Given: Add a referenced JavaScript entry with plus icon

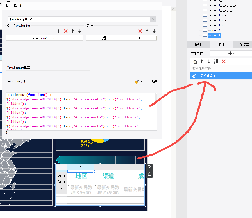Looking at the screenshot, I should (x=59, y=31).
